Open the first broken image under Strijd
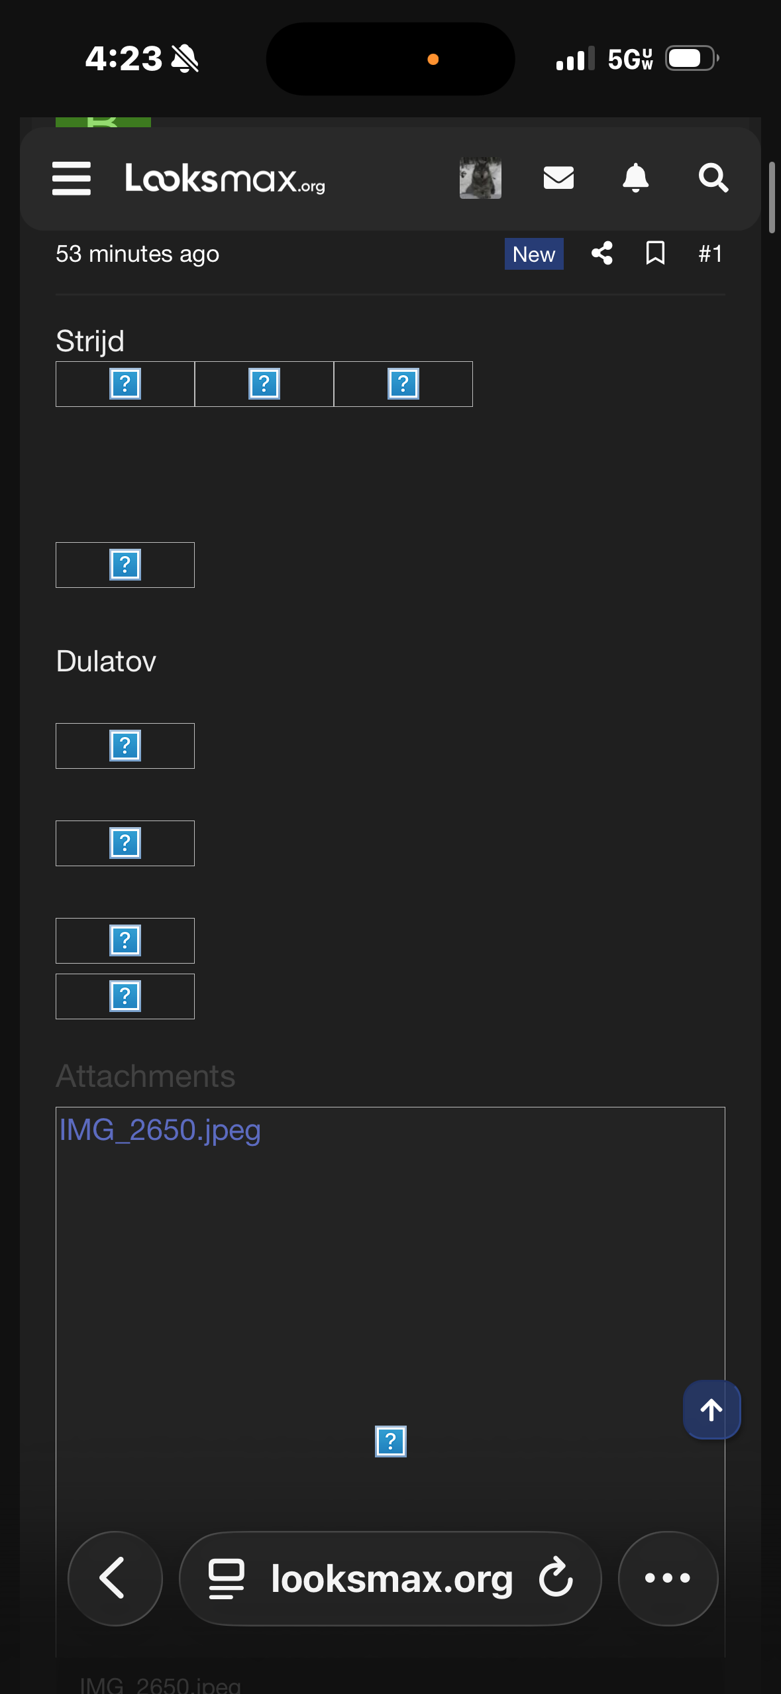This screenshot has width=781, height=1694. 125,384
